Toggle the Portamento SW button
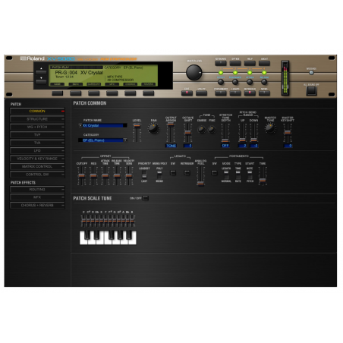Screen dimensions: 343x343 pos(214,173)
